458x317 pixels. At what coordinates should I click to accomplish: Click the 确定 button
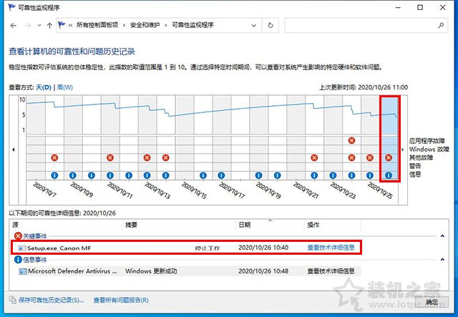coord(432,302)
